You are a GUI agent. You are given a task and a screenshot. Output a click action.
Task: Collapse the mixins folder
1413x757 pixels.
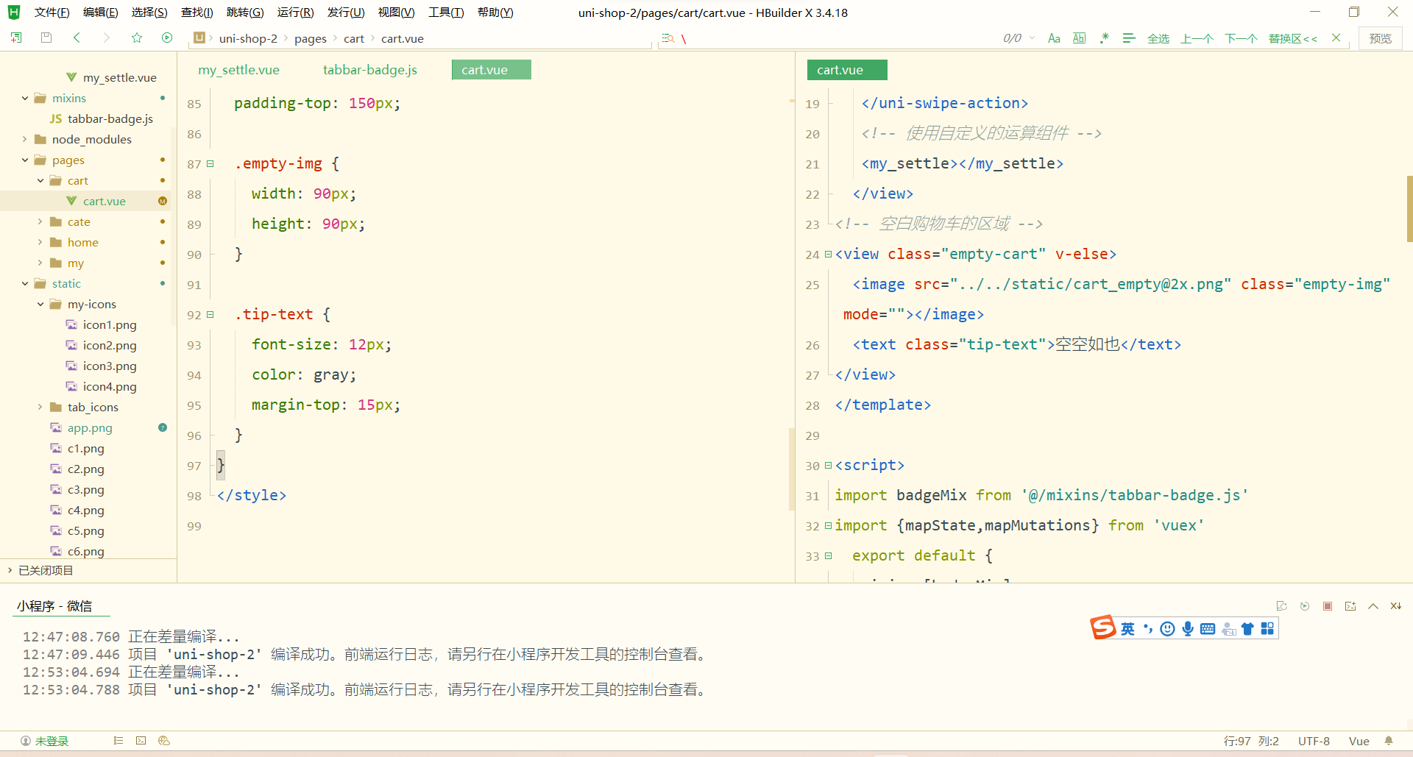[25, 98]
